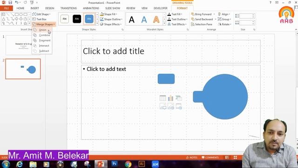Apply the blue filled shape style
The height and width of the screenshot is (168, 298).
tap(89, 19)
